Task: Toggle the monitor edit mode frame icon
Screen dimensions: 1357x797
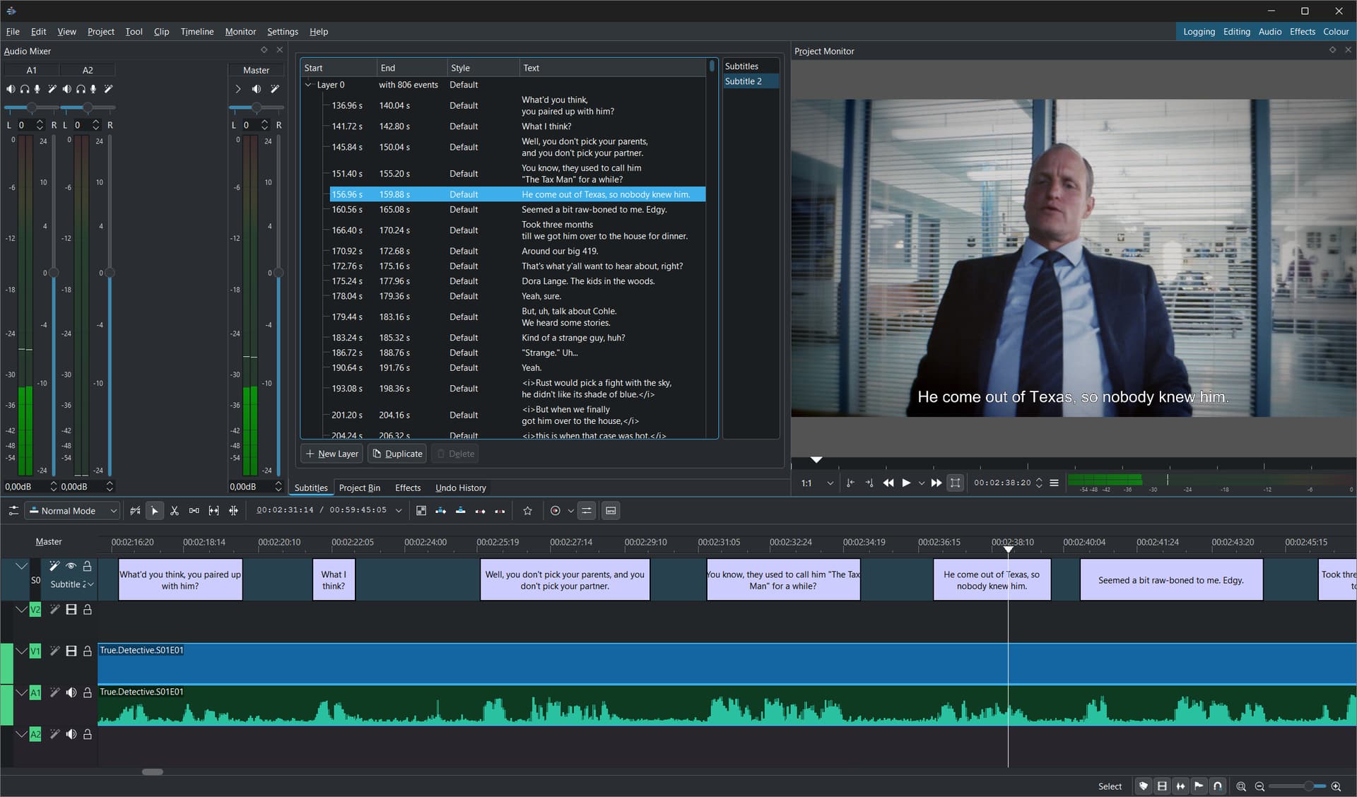Action: [955, 483]
